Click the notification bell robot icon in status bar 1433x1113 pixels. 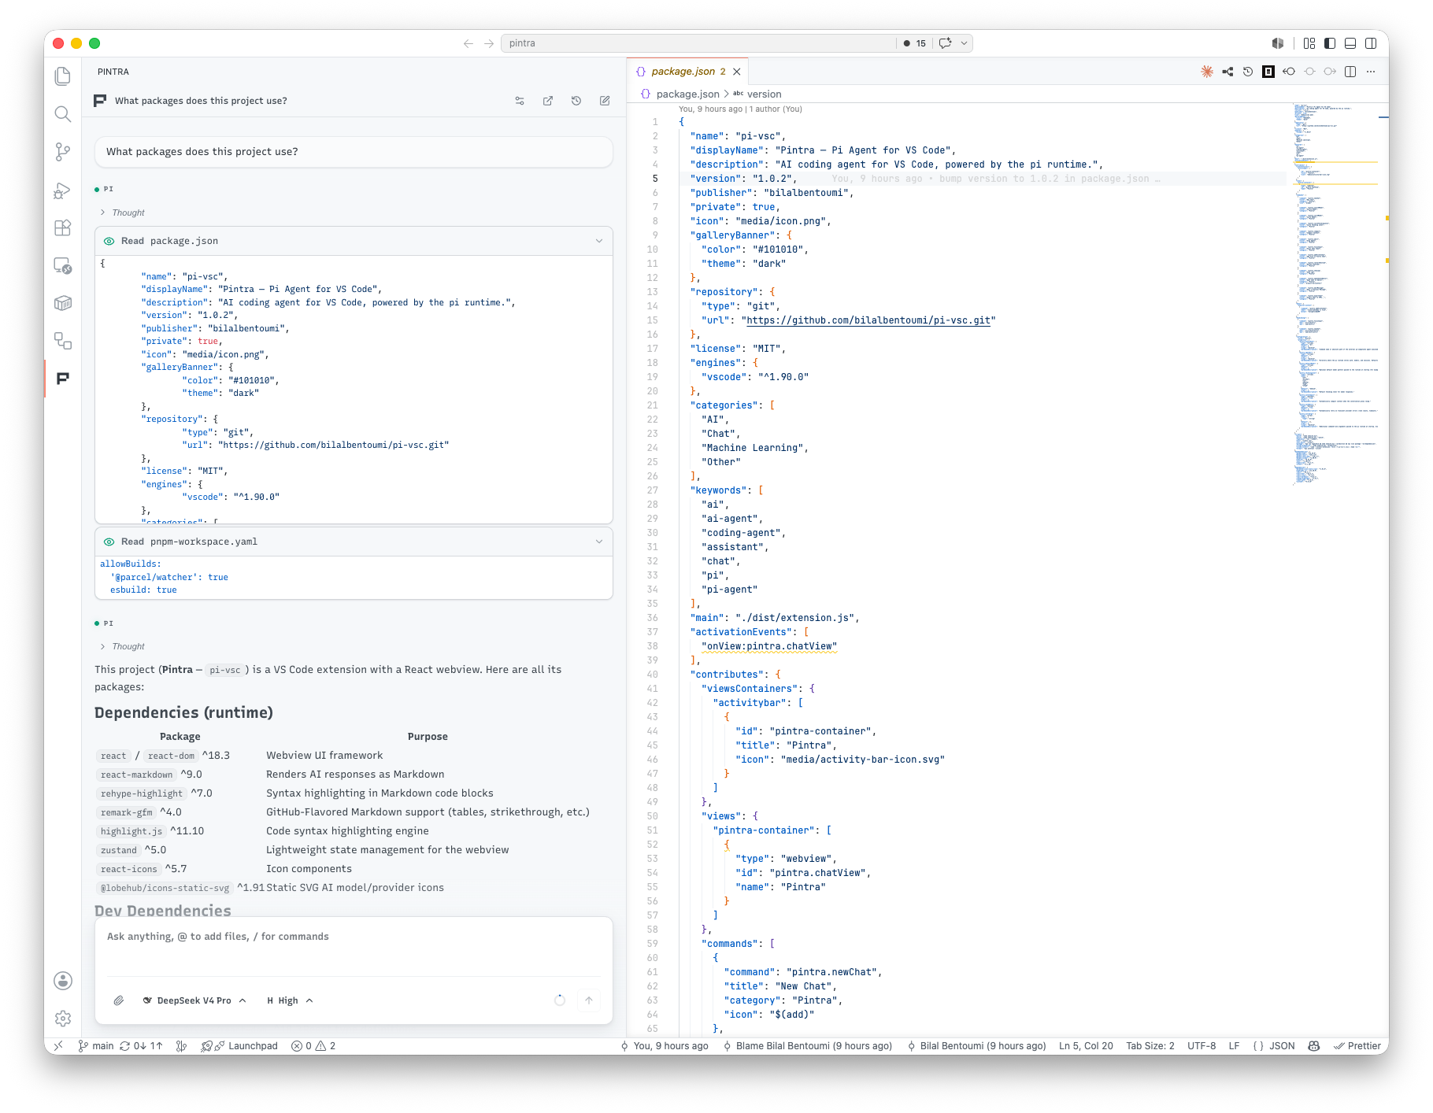[x=1313, y=1046]
